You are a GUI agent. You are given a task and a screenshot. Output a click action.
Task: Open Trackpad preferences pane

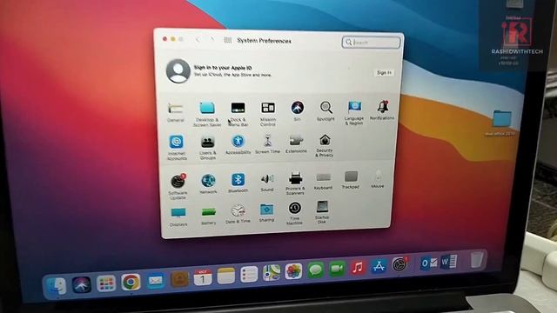click(351, 176)
